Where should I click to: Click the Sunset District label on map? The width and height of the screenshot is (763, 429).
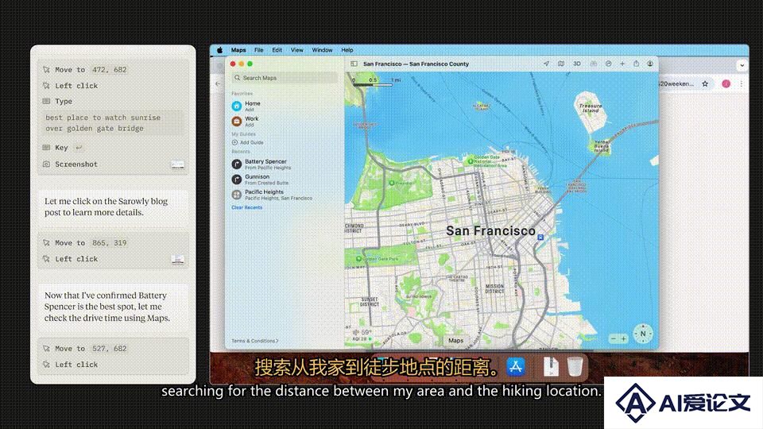pyautogui.click(x=370, y=302)
